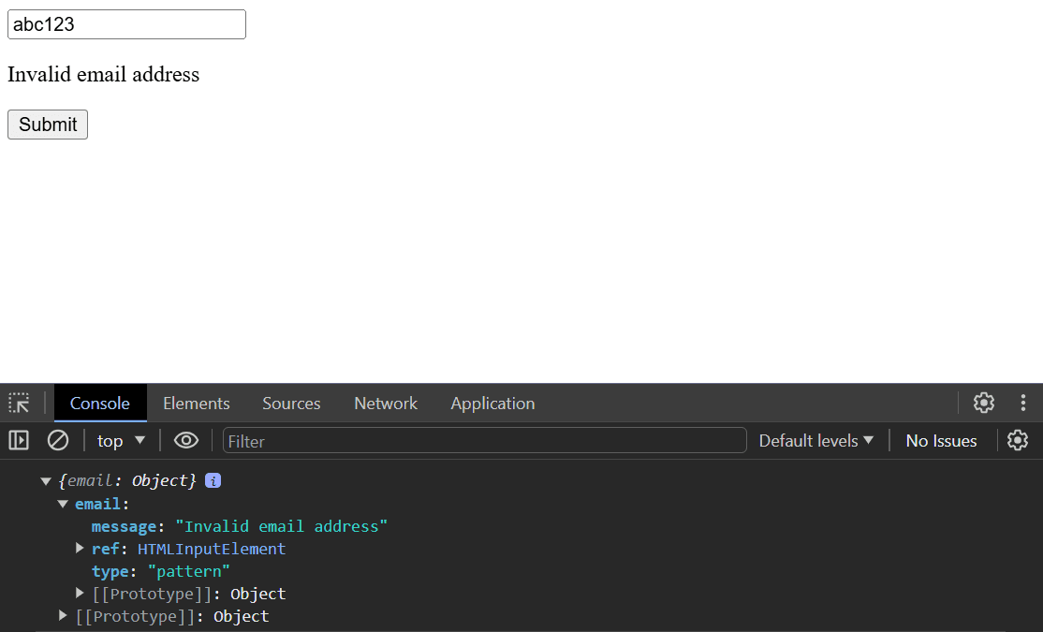Click the info badge beside email Object
Image resolution: width=1043 pixels, height=632 pixels.
[213, 481]
